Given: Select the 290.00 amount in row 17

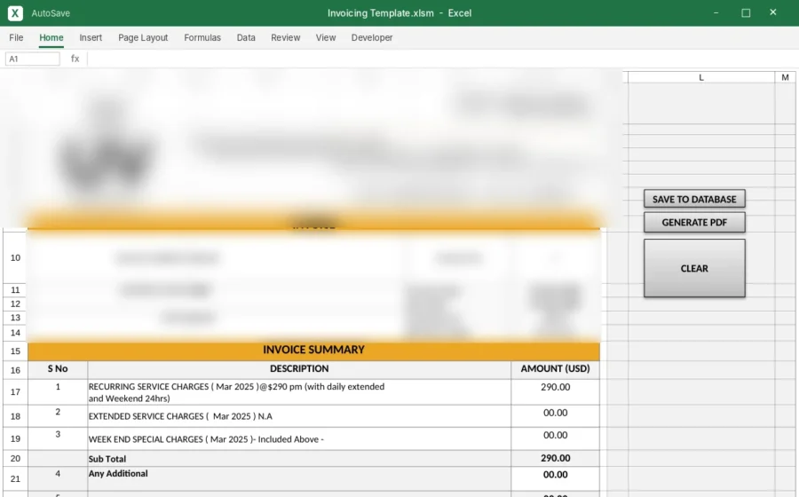Looking at the screenshot, I should click(x=556, y=392).
